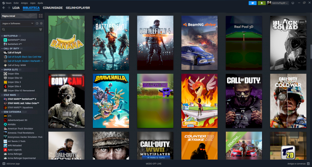Go back with the left arrow

(x=4, y=8)
